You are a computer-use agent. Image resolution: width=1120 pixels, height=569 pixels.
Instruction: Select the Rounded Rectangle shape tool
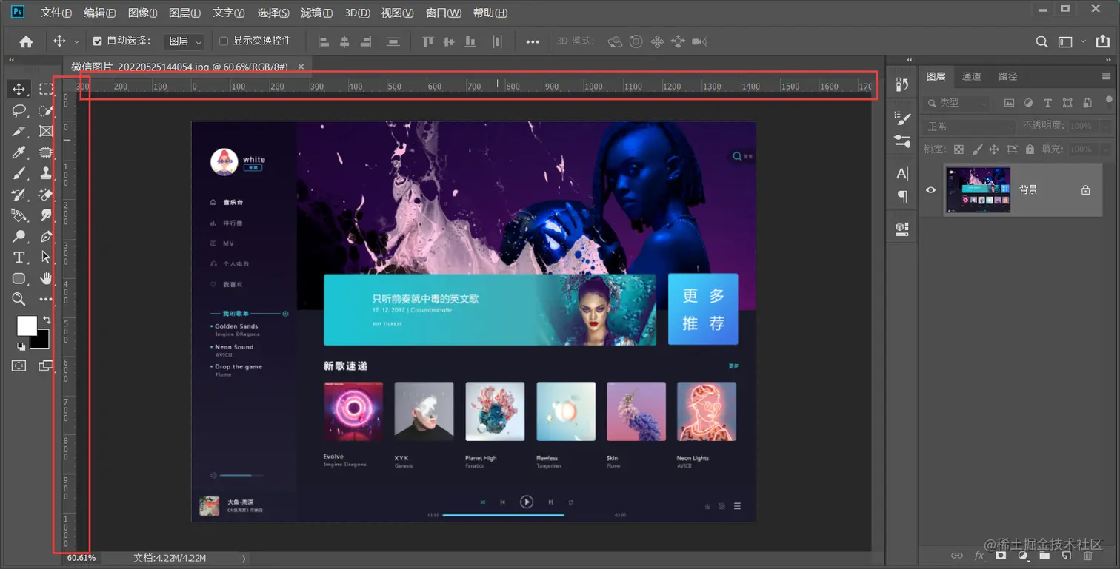click(19, 278)
